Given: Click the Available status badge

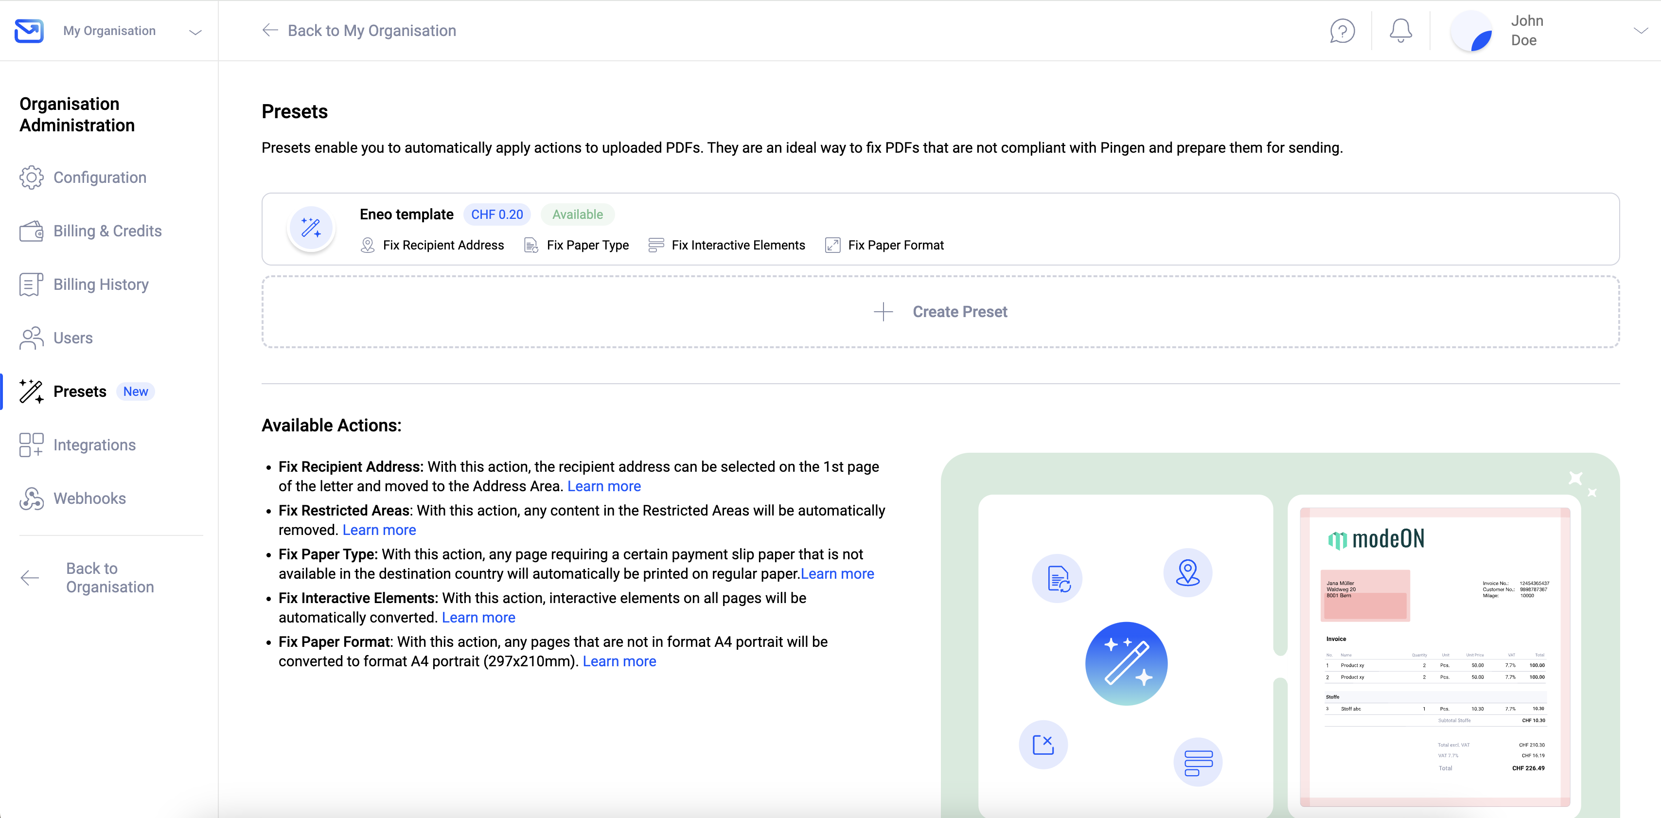Looking at the screenshot, I should point(577,215).
